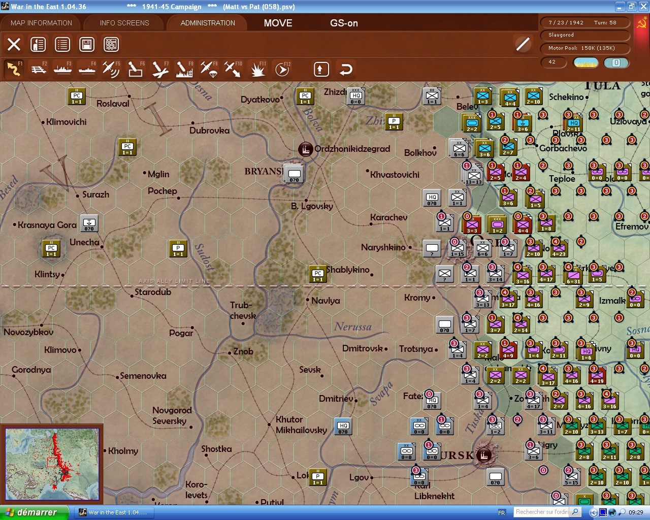Screen dimensions: 650x520
Task: Click the Mglin town label
Action: click(158, 174)
